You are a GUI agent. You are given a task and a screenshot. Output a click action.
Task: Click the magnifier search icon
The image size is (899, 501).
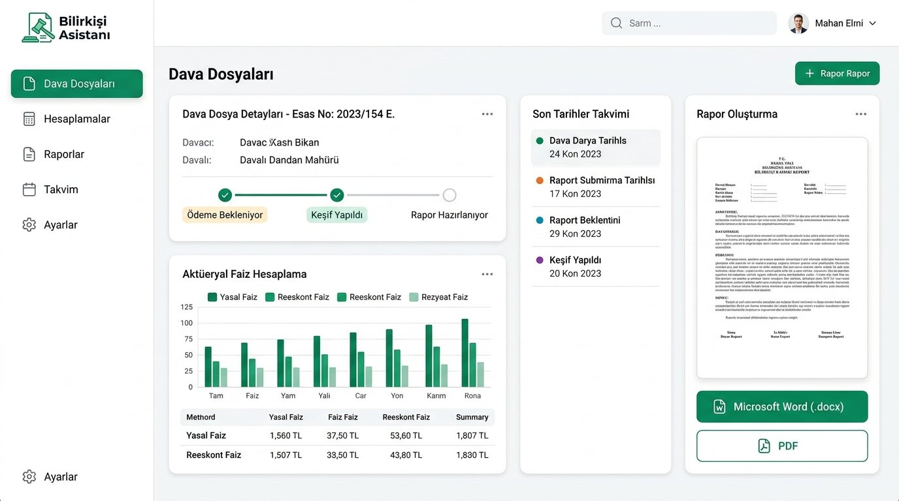pyautogui.click(x=616, y=23)
